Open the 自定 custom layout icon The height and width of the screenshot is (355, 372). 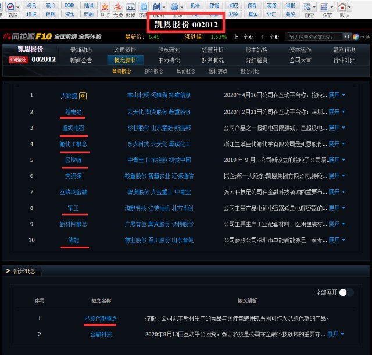pyautogui.click(x=307, y=7)
